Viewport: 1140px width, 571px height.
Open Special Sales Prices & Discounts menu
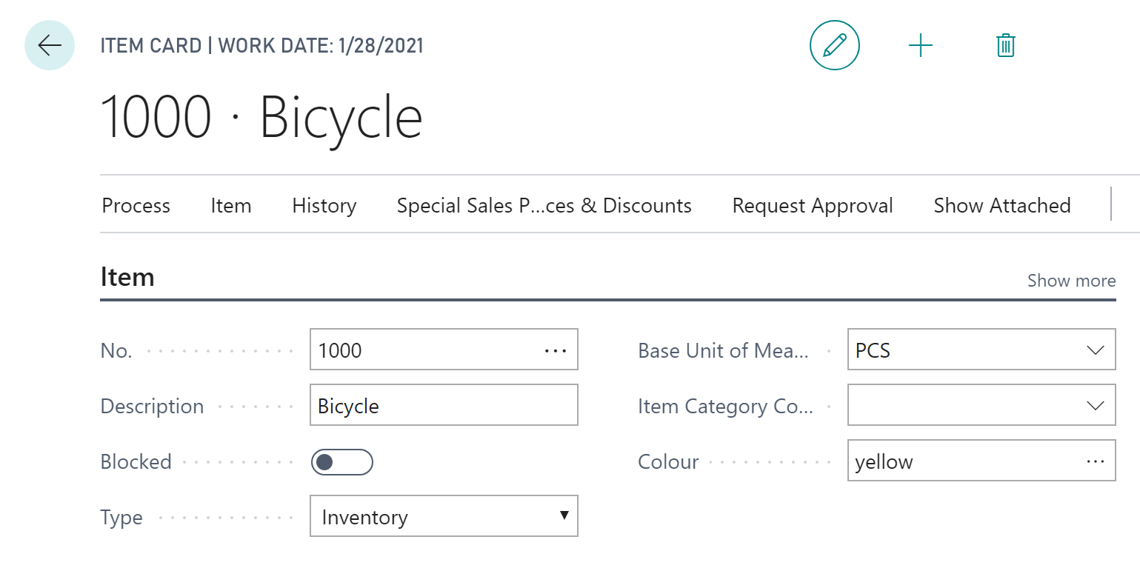(544, 205)
